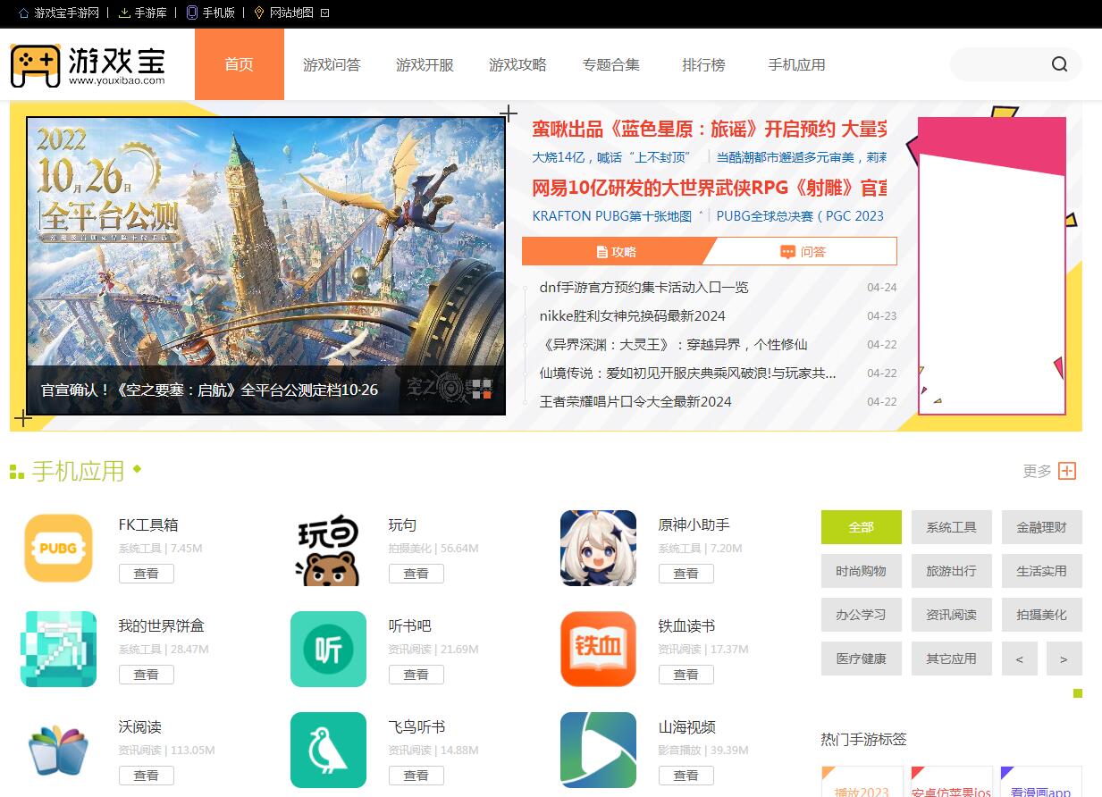The height and width of the screenshot is (797, 1102).
Task: Click 查看 button under 山海视频
Action: click(686, 776)
